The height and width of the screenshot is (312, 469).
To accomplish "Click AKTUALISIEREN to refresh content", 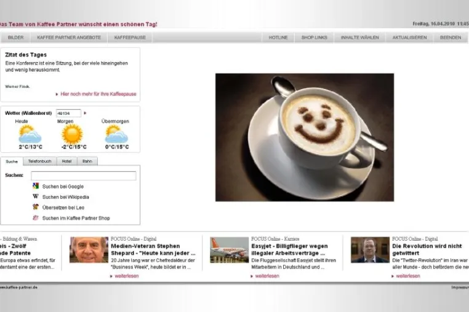I will click(x=409, y=37).
